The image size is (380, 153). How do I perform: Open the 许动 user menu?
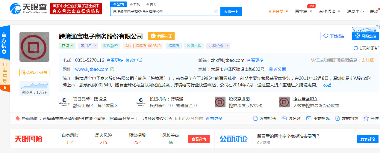(374, 11)
